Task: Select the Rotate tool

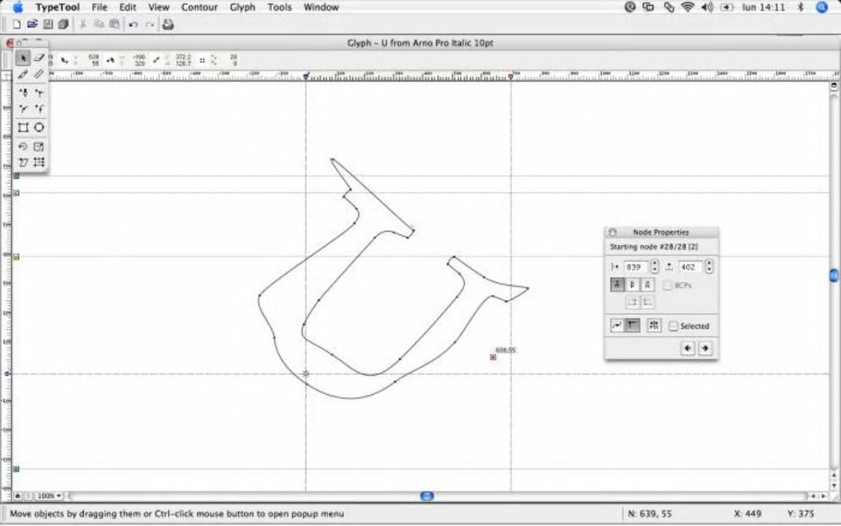Action: (22, 147)
